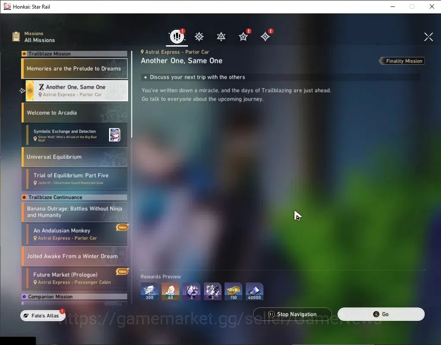Click the 300 Stellar Jade reward icon

coord(150,291)
